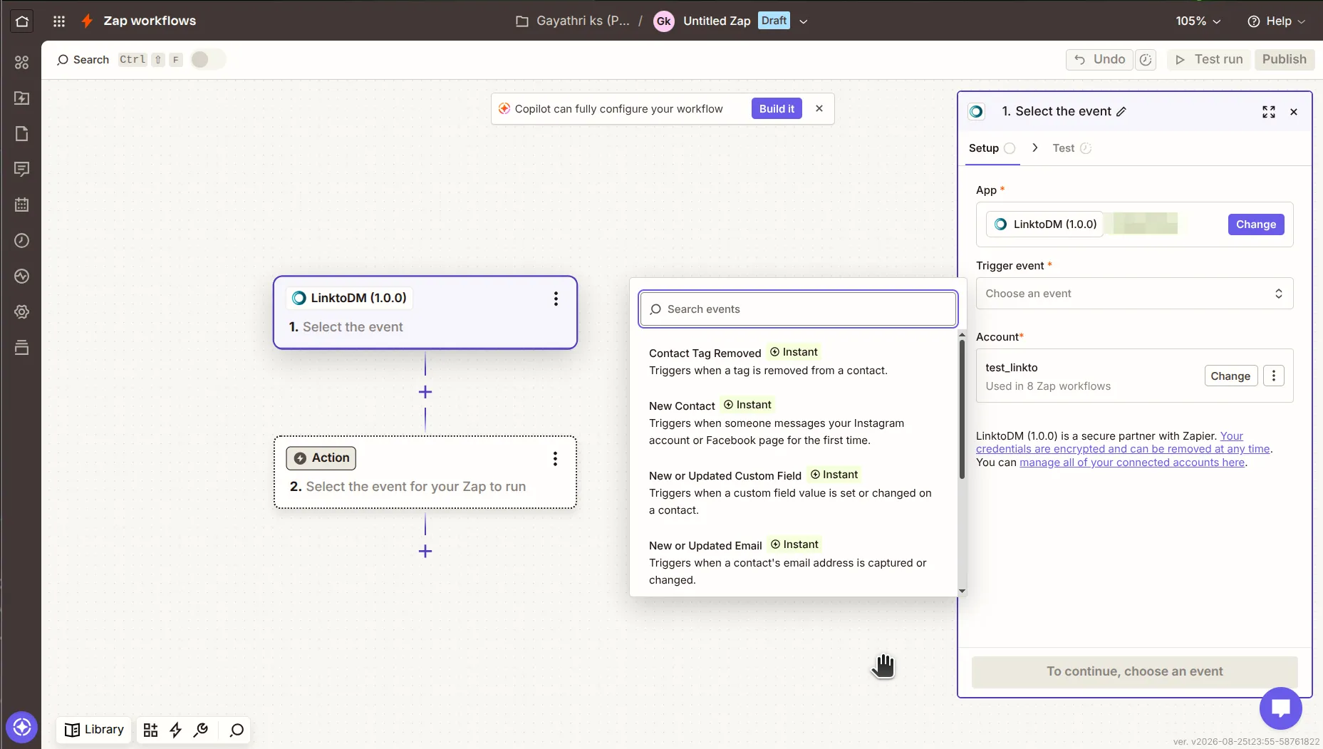Open the Gayathri ks folder breadcrumb
This screenshot has width=1323, height=749.
(573, 21)
